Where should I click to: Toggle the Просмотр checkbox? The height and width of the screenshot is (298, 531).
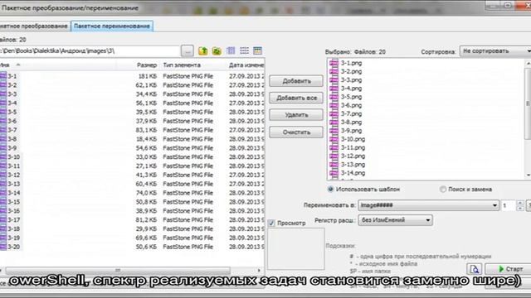(x=271, y=223)
